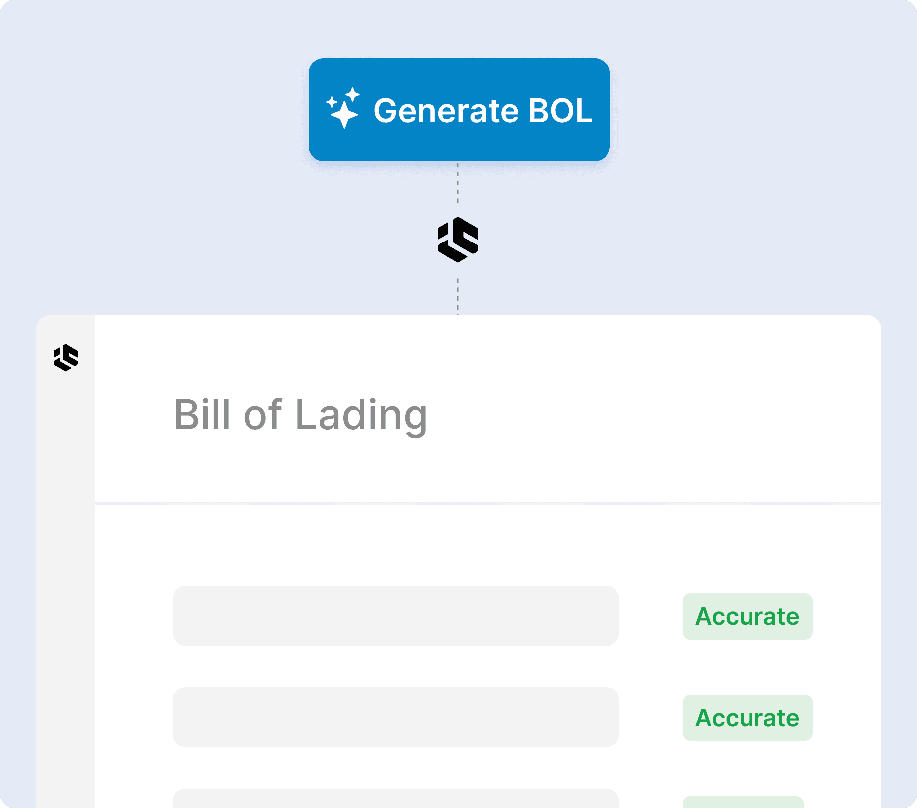
Task: Click the partially visible green badge at the bottom
Action: [743, 802]
